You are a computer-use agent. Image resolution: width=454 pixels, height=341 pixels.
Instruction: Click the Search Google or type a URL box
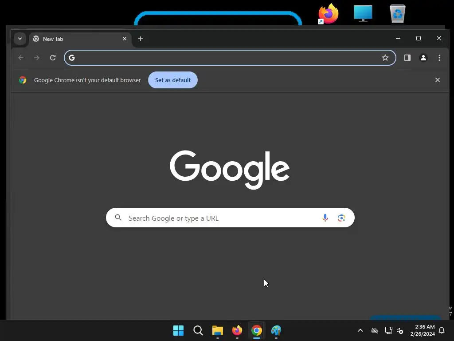click(x=230, y=218)
